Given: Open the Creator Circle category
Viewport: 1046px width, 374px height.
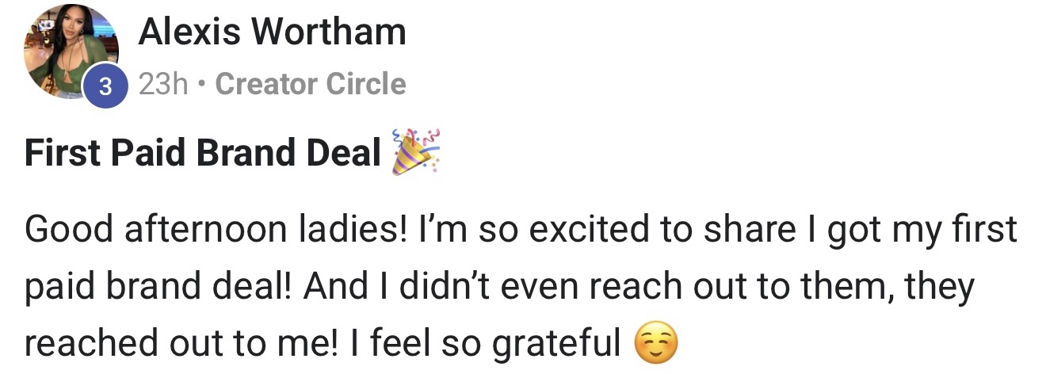Looking at the screenshot, I should (311, 84).
